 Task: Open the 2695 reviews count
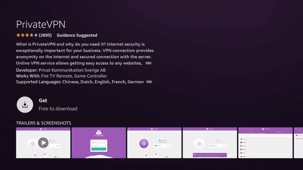tap(45, 35)
